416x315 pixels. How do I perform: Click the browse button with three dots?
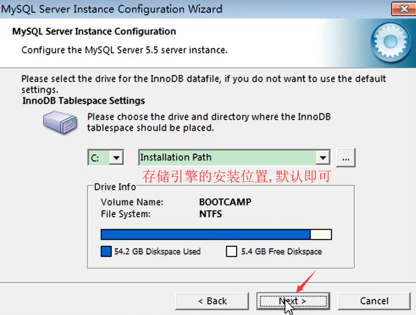point(346,158)
